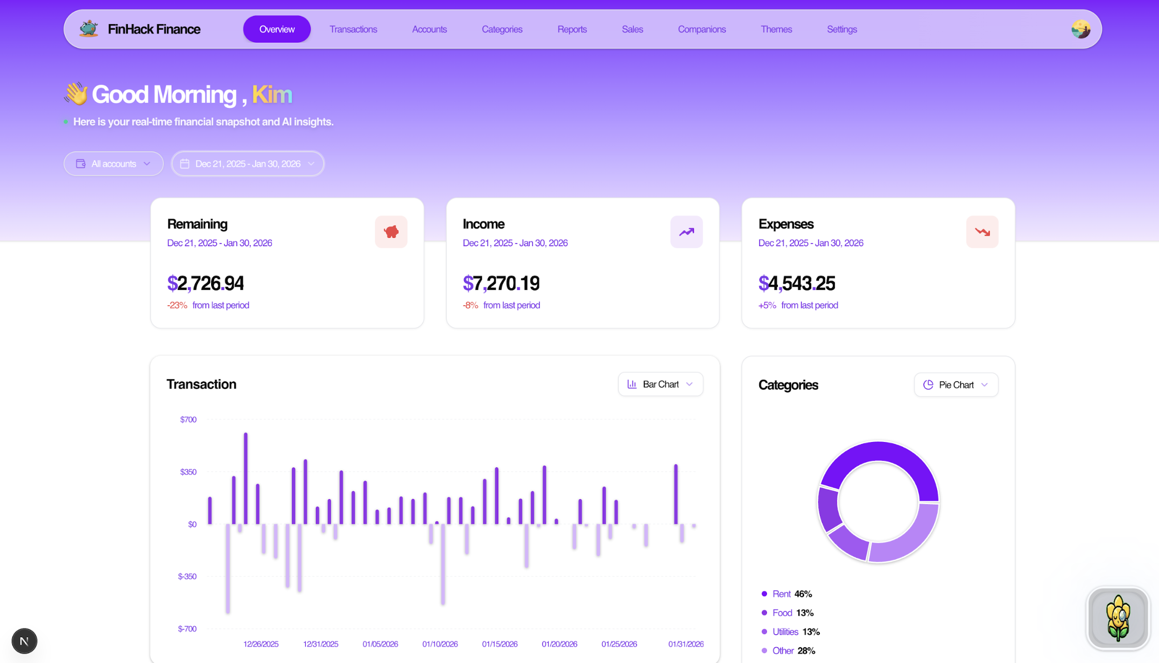Open the user profile avatar
The height and width of the screenshot is (663, 1159).
(x=1080, y=29)
